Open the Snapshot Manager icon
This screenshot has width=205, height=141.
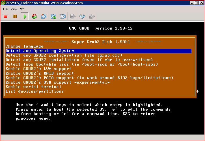[63, 16]
